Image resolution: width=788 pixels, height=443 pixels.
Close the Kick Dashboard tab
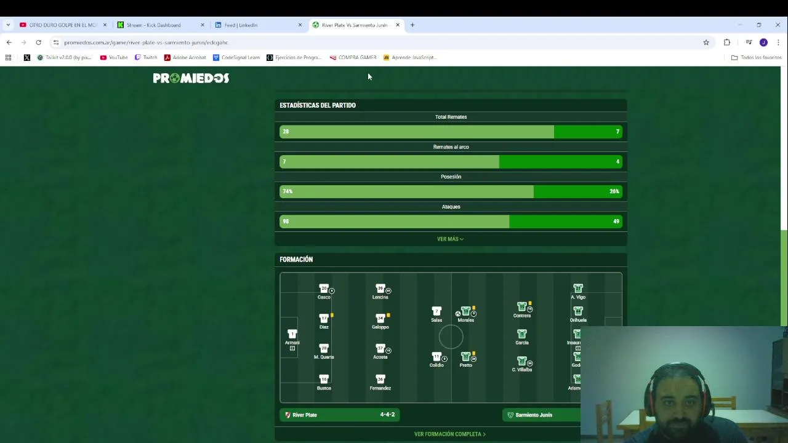click(203, 25)
